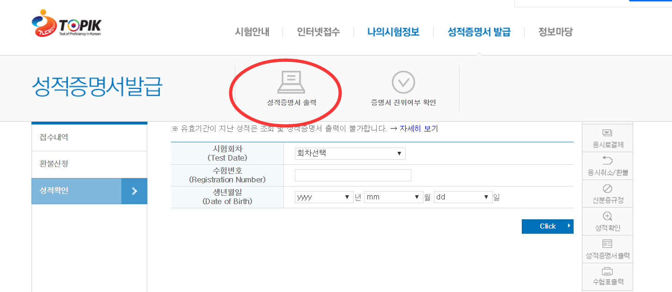Viewport: 672px width, 292px height.
Task: Open the dd birth day dropdown
Action: (463, 197)
